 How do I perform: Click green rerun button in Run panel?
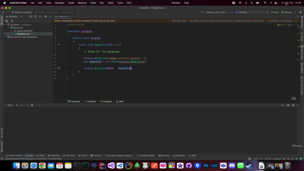pyautogui.click(x=17, y=105)
